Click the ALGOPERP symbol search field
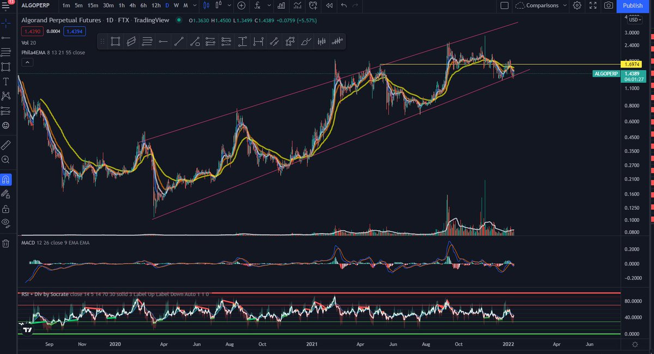Image resolution: width=654 pixels, height=354 pixels. [x=36, y=5]
